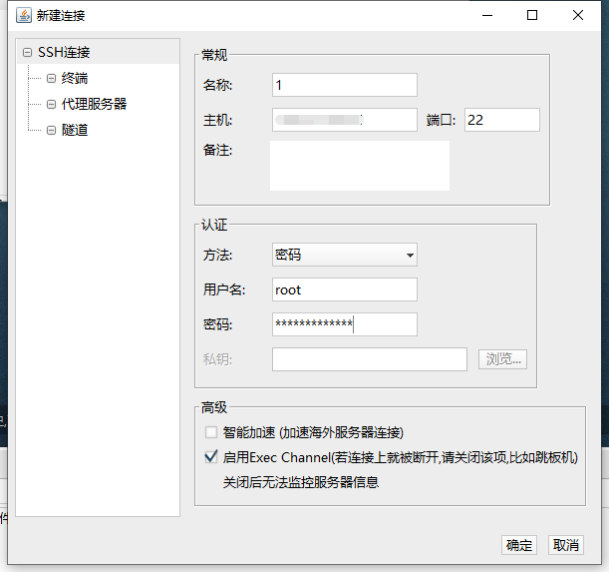
Task: Click the 浏览... browse button
Action: [502, 359]
